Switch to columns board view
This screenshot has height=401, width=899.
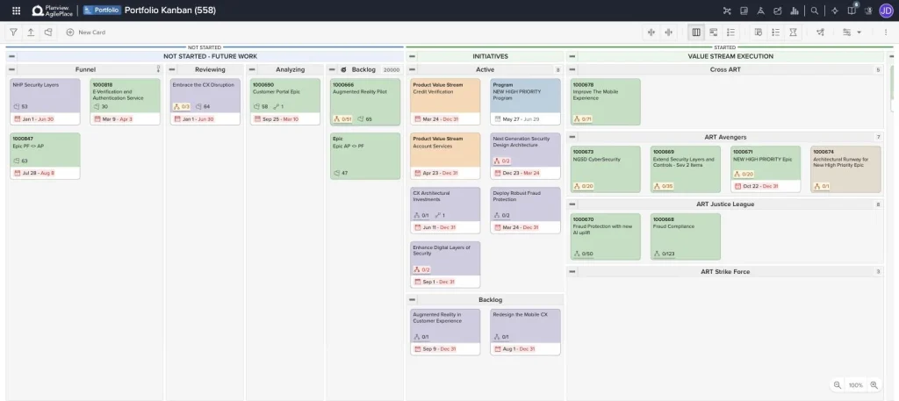(x=696, y=32)
